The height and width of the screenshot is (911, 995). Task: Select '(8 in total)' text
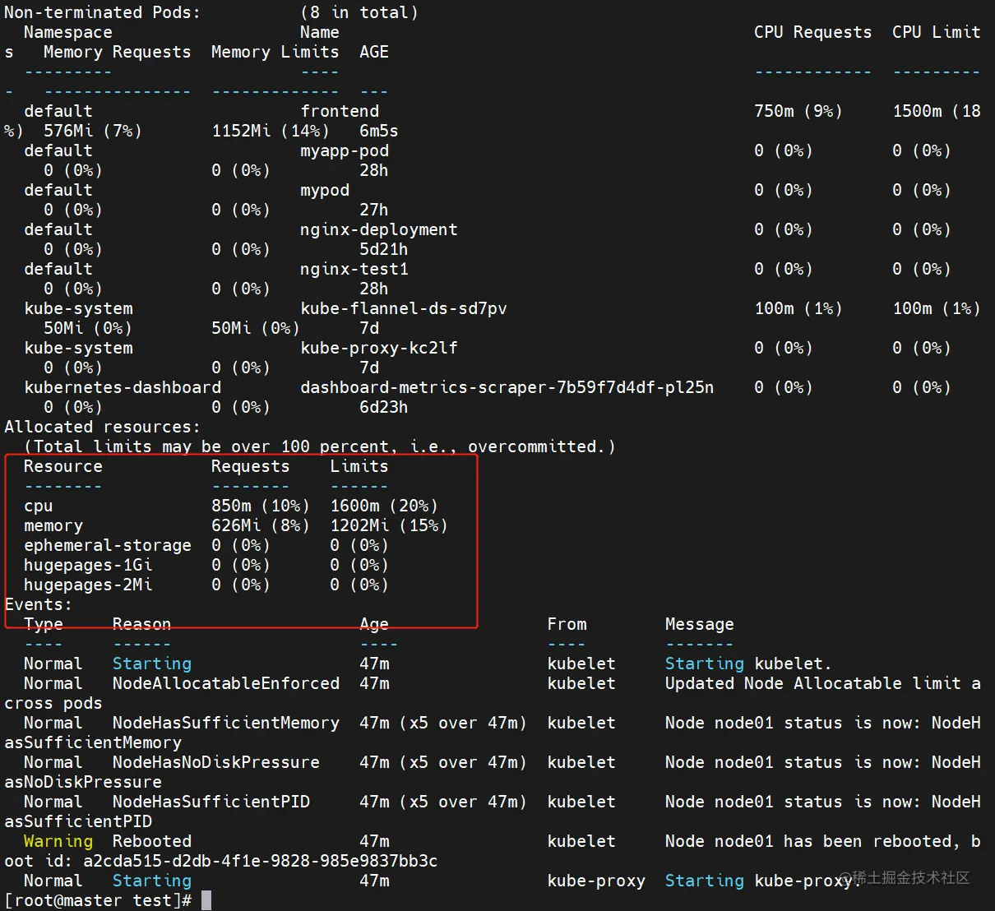click(359, 12)
